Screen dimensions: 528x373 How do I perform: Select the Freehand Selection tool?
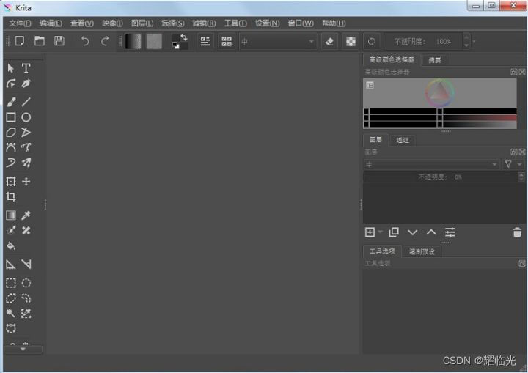pyautogui.click(x=26, y=298)
